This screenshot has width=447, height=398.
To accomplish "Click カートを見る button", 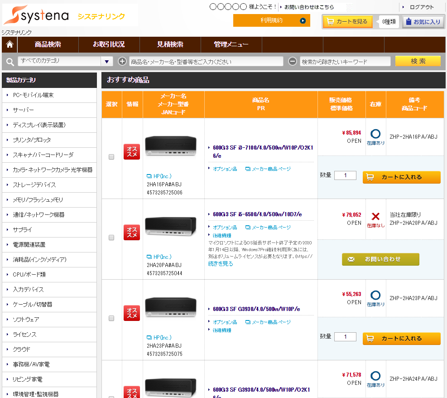I will (x=347, y=22).
